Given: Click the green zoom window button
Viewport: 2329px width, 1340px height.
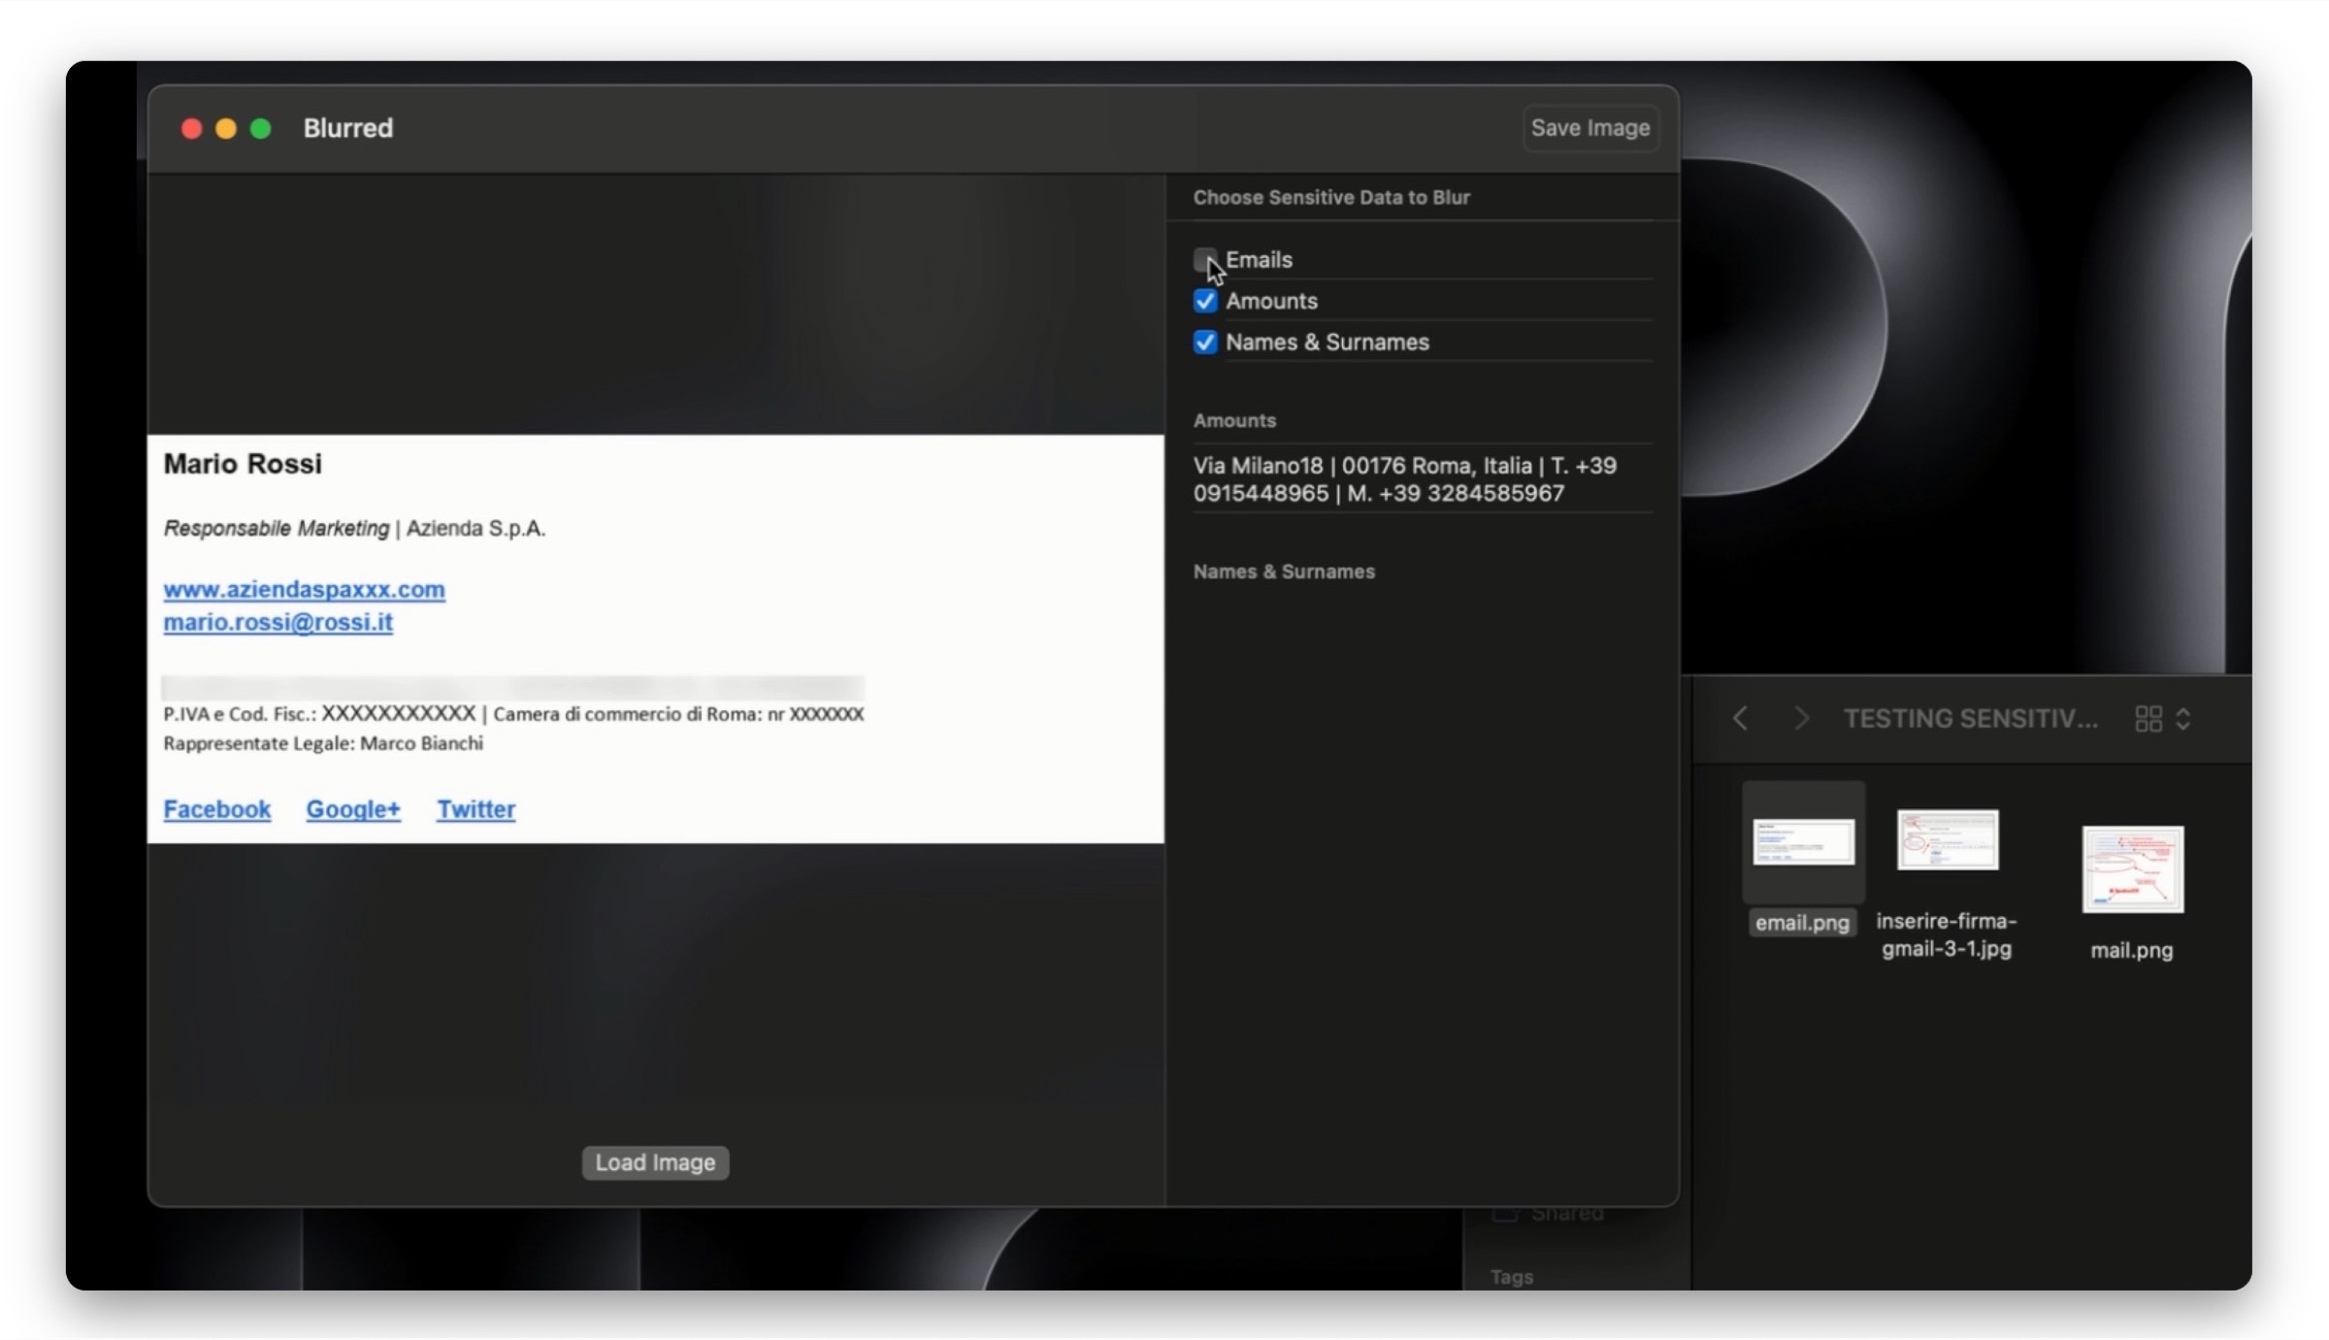Looking at the screenshot, I should point(260,128).
